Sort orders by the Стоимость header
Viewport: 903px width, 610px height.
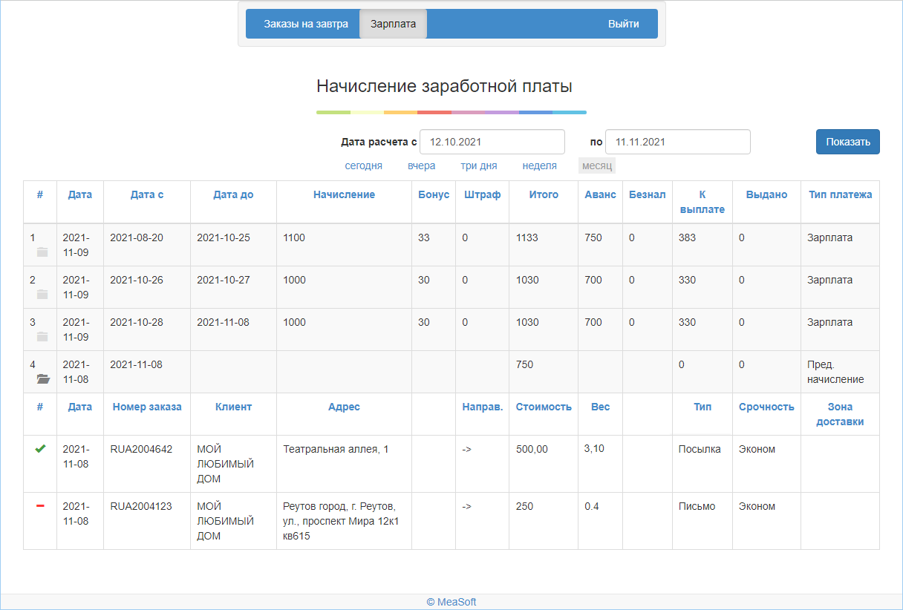click(544, 407)
